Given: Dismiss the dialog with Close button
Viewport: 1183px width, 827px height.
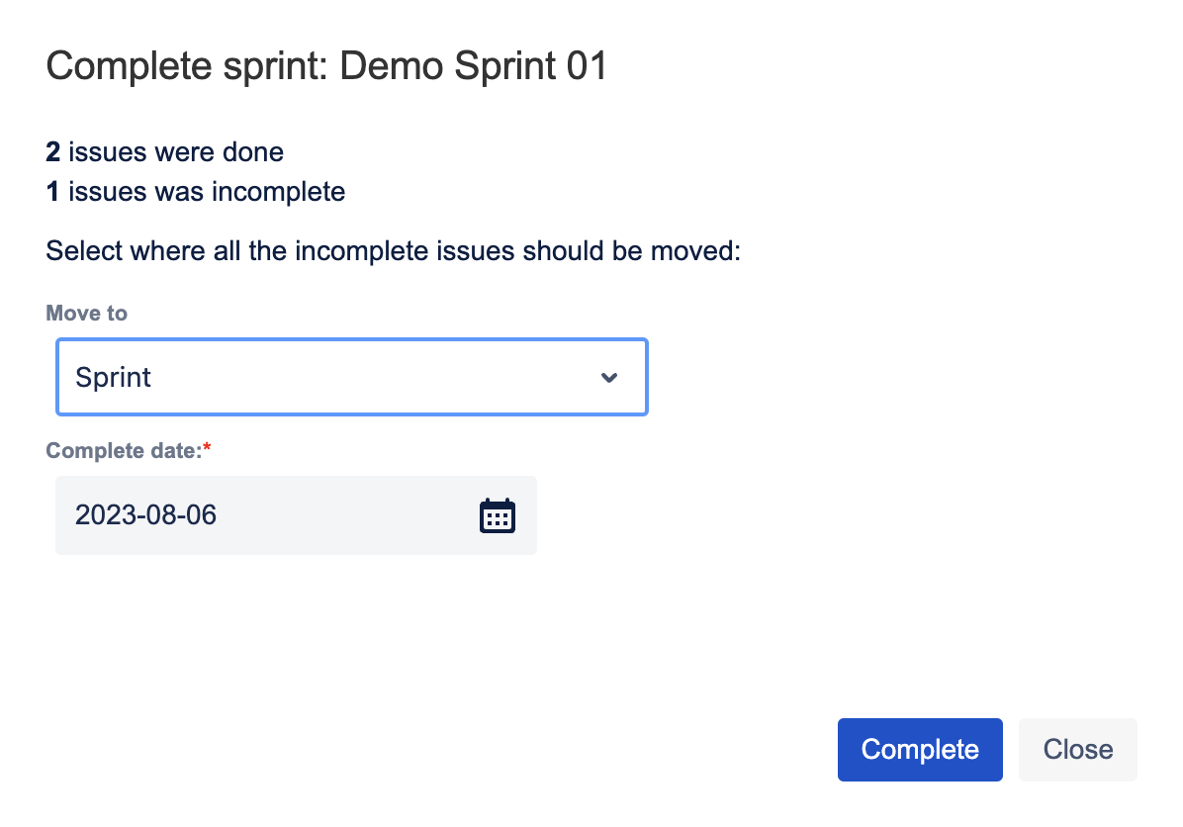Looking at the screenshot, I should 1077,750.
